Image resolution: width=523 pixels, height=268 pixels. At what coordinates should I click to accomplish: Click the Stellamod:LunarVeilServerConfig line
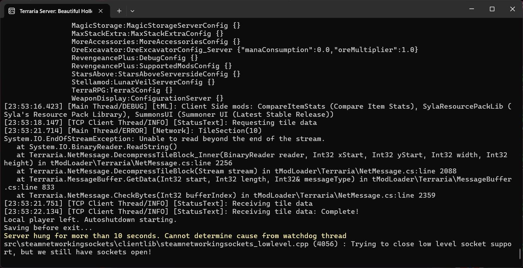pyautogui.click(x=143, y=82)
